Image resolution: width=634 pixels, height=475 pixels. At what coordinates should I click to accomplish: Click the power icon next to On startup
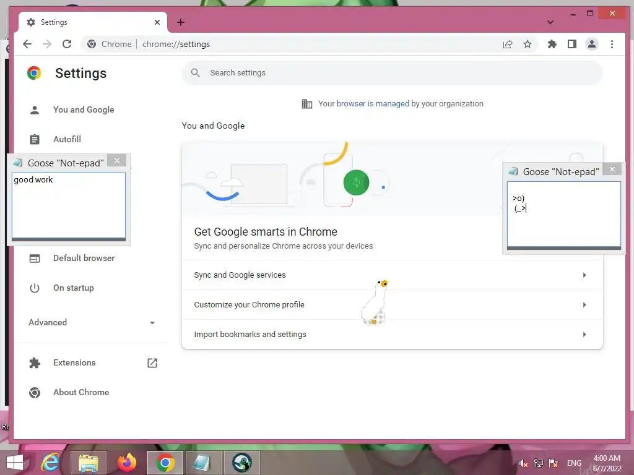[x=35, y=288]
